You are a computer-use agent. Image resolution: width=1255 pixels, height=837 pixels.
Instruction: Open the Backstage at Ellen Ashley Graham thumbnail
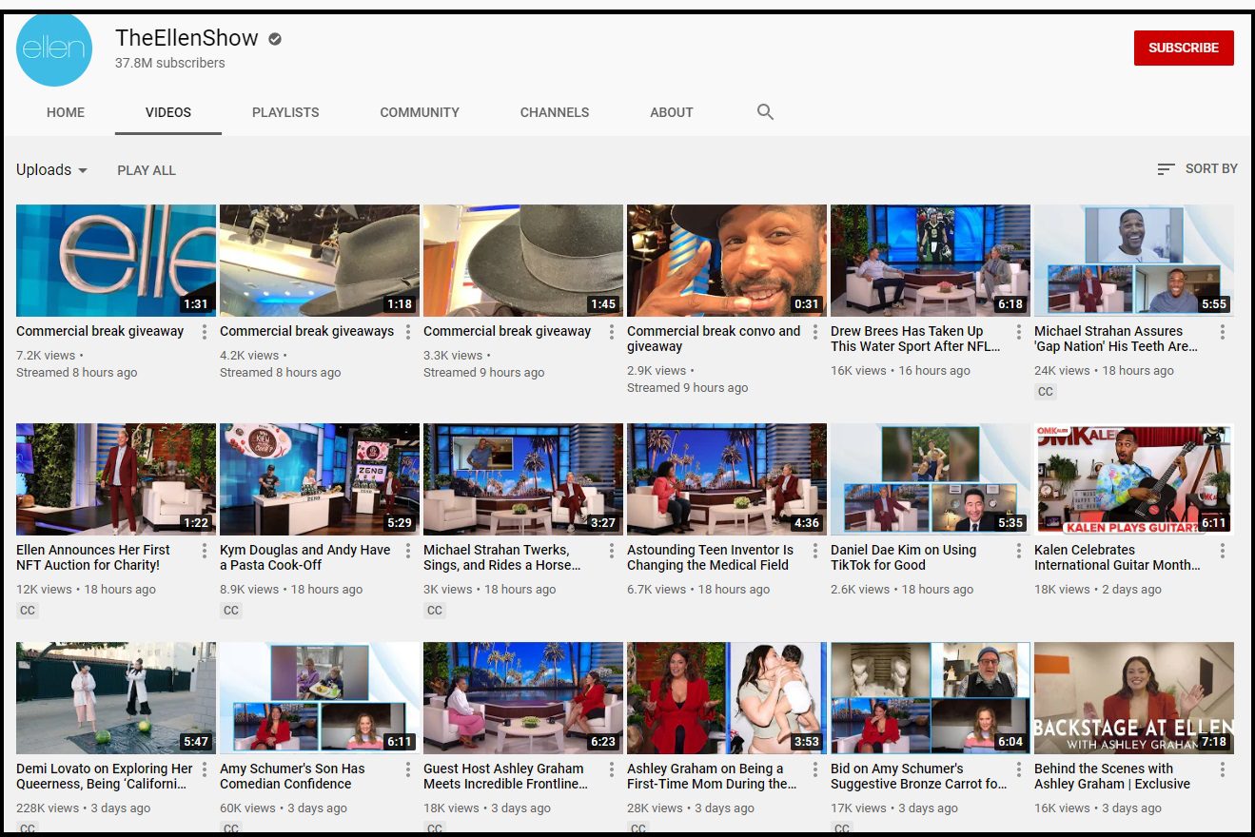(x=1133, y=698)
